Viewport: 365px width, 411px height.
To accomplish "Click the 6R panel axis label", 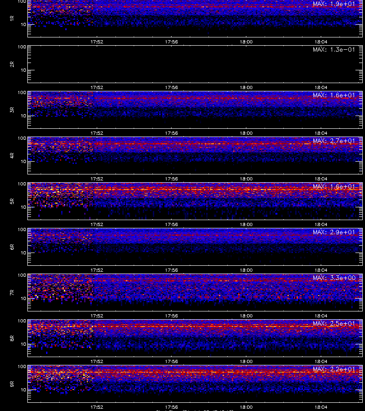I will pyautogui.click(x=12, y=247).
